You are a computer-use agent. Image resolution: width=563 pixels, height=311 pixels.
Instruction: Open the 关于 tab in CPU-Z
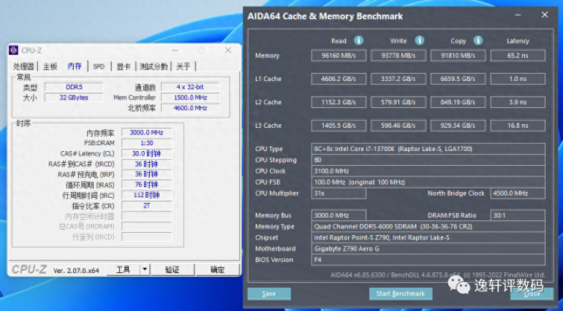point(184,66)
